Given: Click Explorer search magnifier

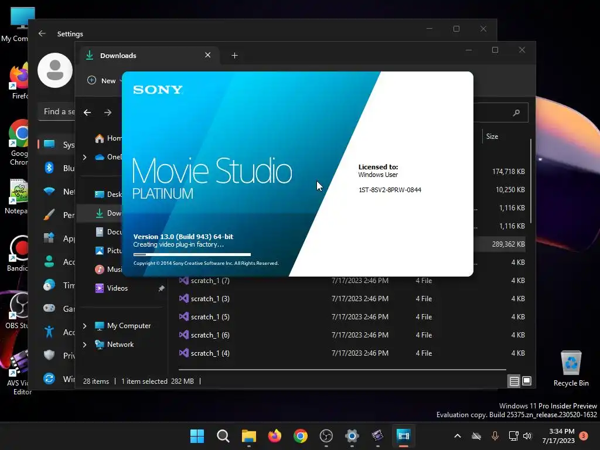Looking at the screenshot, I should click(x=516, y=112).
